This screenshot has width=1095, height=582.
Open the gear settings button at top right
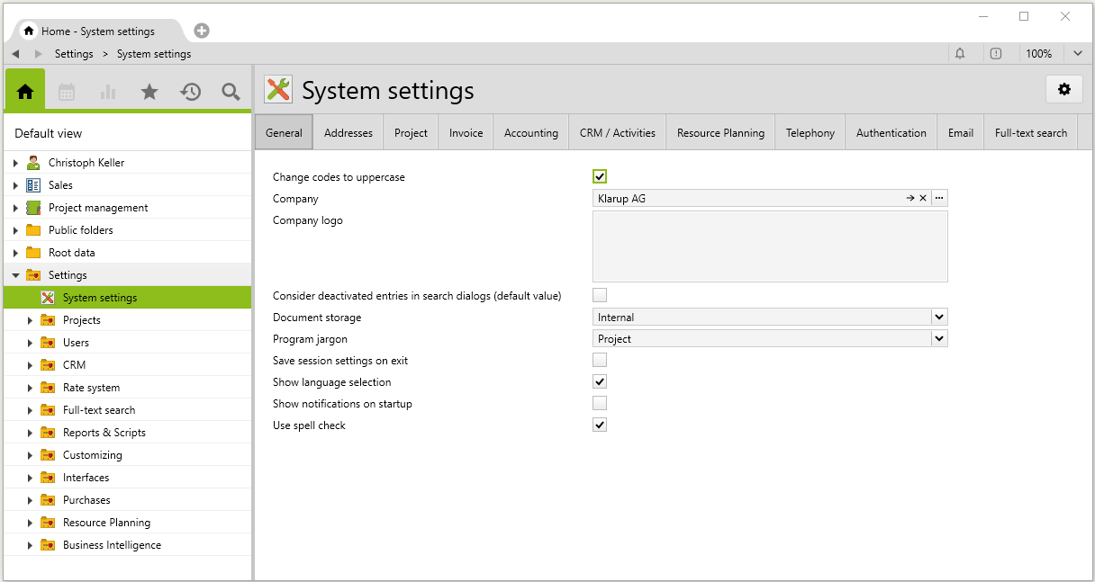[x=1063, y=89]
